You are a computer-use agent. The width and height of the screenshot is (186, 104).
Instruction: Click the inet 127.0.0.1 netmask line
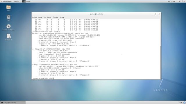53,51
